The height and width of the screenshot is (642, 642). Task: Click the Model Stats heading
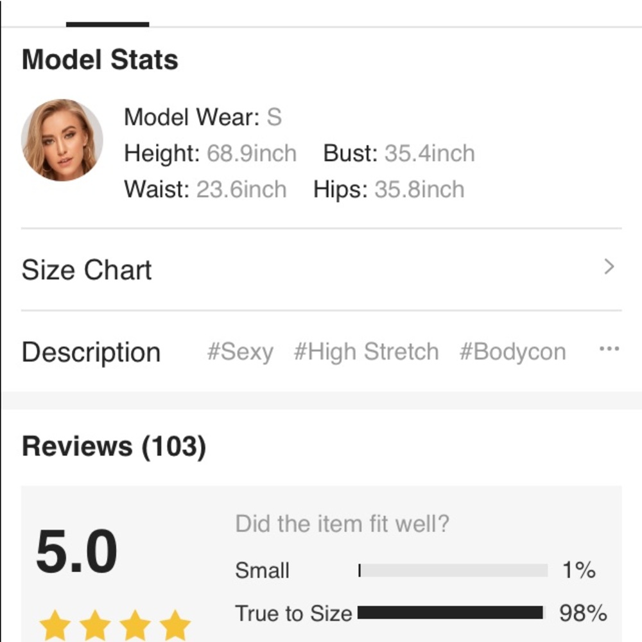[100, 59]
